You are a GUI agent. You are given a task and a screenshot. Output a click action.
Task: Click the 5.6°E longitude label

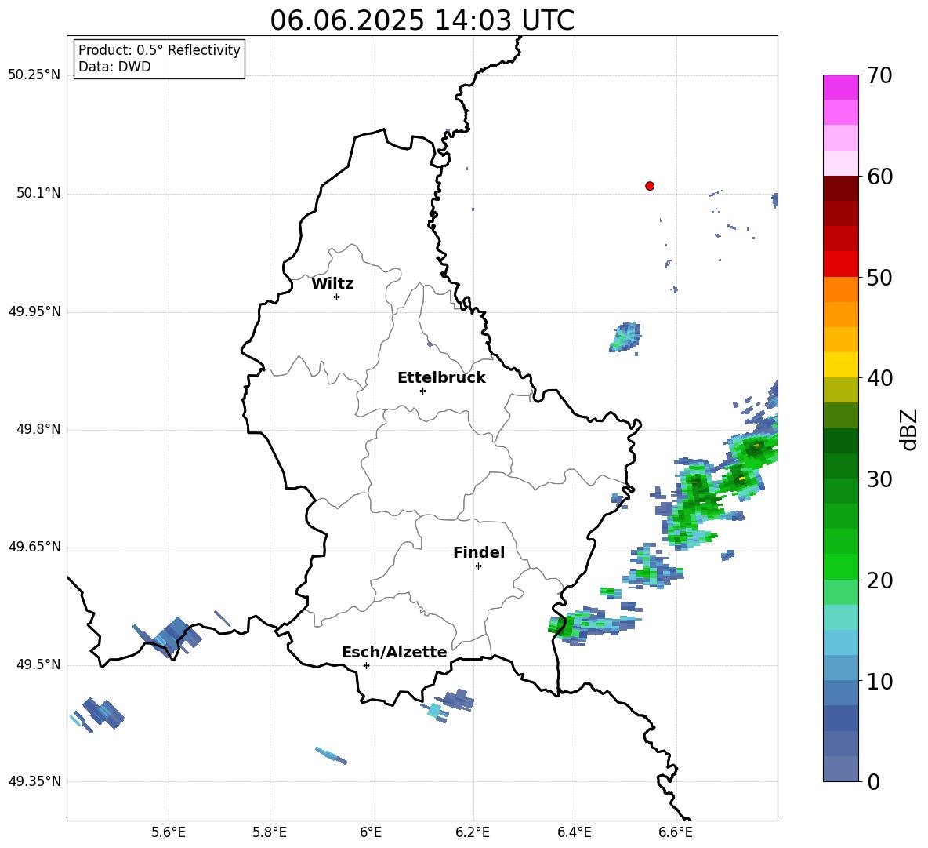169,832
